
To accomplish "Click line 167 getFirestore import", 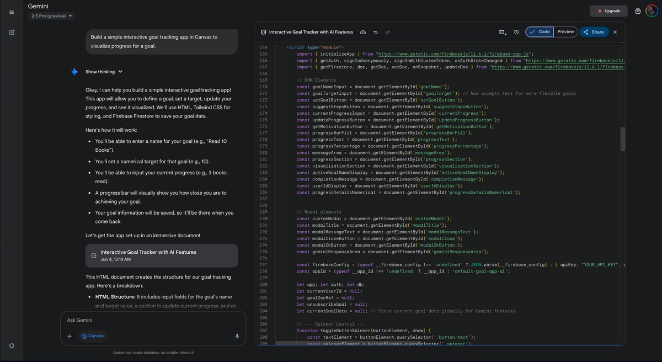I will coord(461,67).
